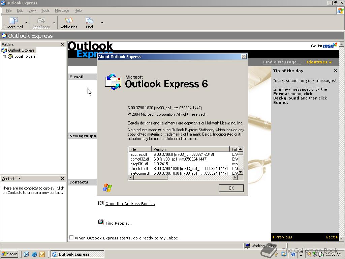Click the keys icon in system tray
The image size is (345, 259).
(x=309, y=254)
